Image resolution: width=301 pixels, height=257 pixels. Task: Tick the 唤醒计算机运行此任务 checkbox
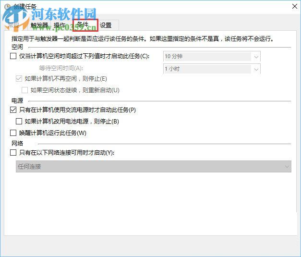click(13, 133)
